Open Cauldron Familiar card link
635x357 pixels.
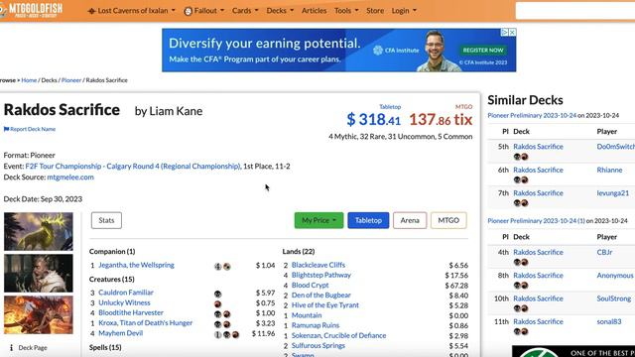[126, 293]
